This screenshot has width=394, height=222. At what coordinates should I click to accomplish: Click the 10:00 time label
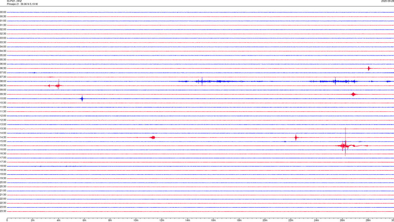3,98
